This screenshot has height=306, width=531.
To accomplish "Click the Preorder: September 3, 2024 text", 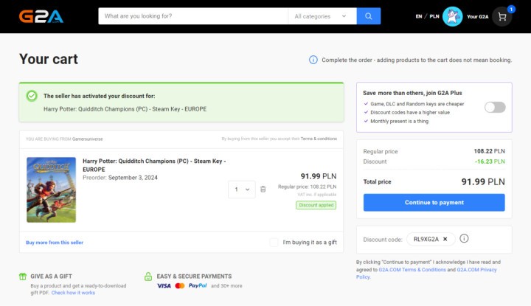I will 120,178.
